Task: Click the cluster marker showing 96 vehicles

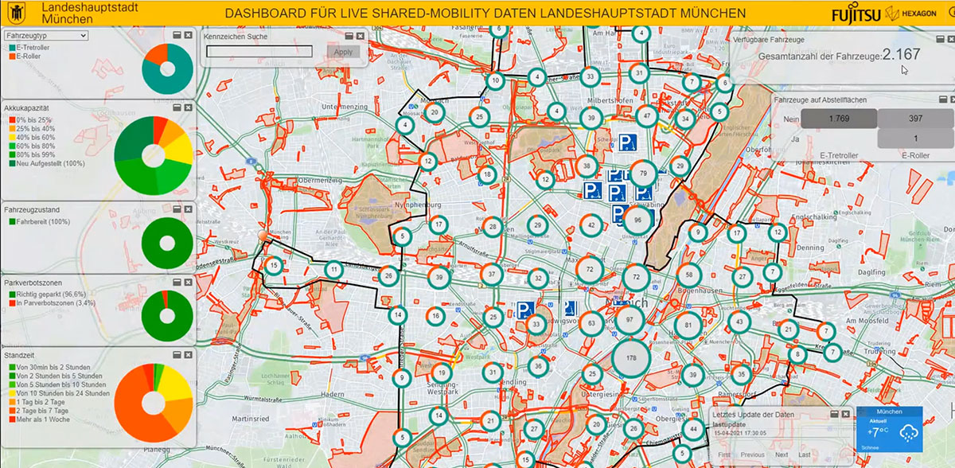Action: [x=637, y=220]
